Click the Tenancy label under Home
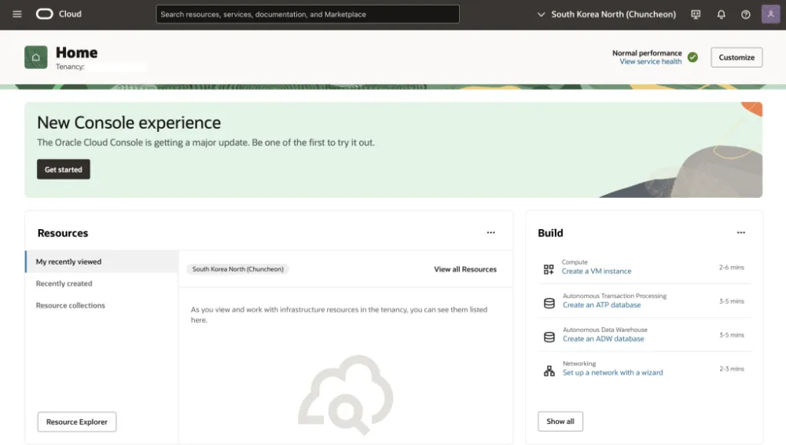The height and width of the screenshot is (445, 786). [x=70, y=67]
